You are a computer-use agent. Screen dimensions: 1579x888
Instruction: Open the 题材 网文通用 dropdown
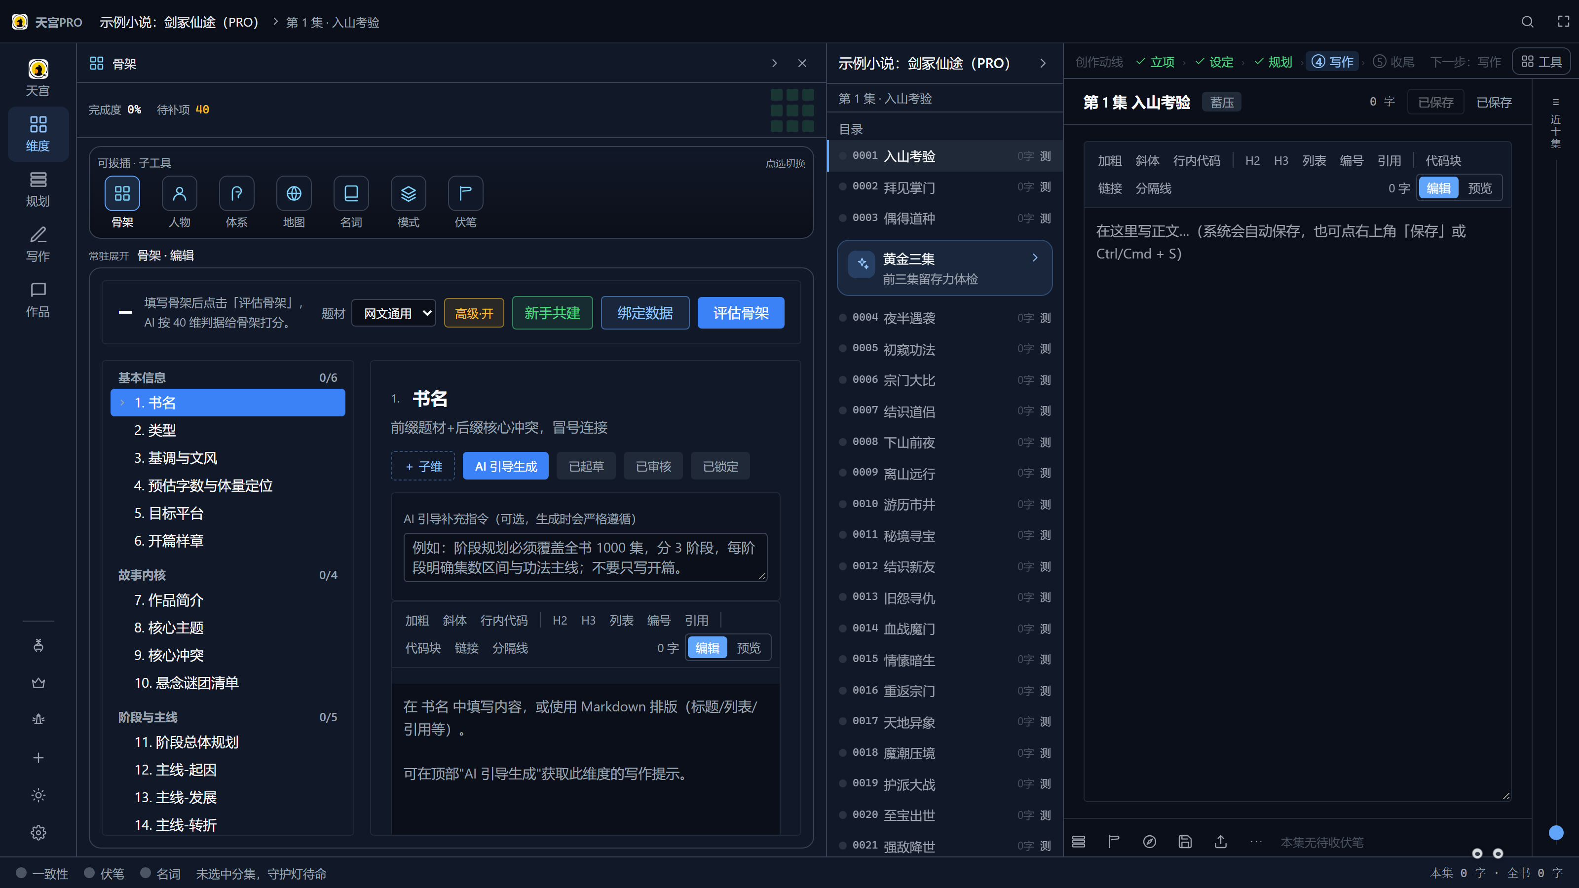(394, 313)
